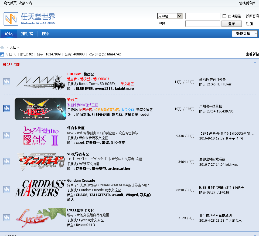Open the 比赛专区 sub-forum
The width and height of the screenshot is (259, 236).
click(86, 110)
